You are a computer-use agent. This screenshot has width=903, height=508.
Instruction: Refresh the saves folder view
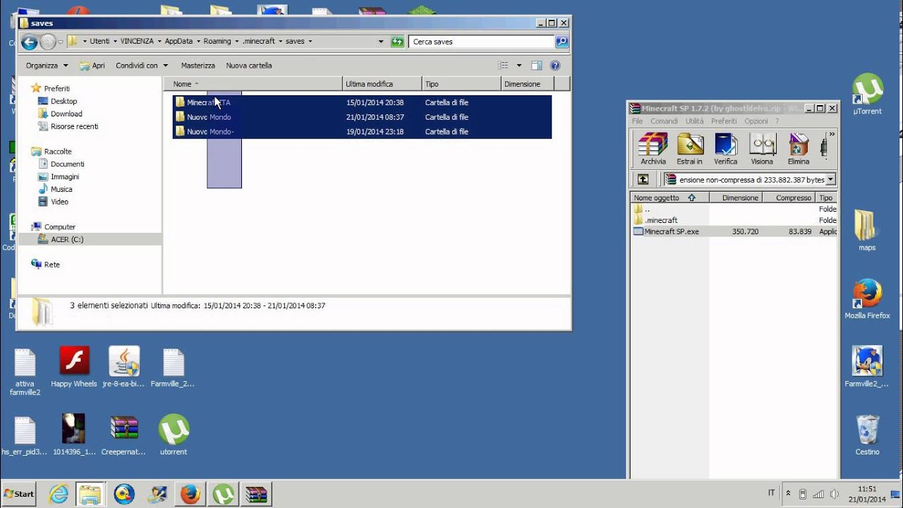[397, 42]
